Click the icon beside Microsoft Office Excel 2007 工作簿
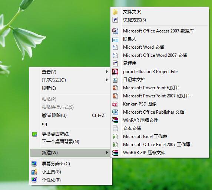Image resolution: width=212 pixels, height=190 pixels. 115,145
